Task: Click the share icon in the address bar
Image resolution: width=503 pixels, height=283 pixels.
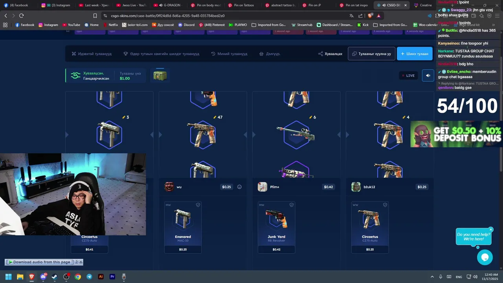Action: tap(361, 16)
